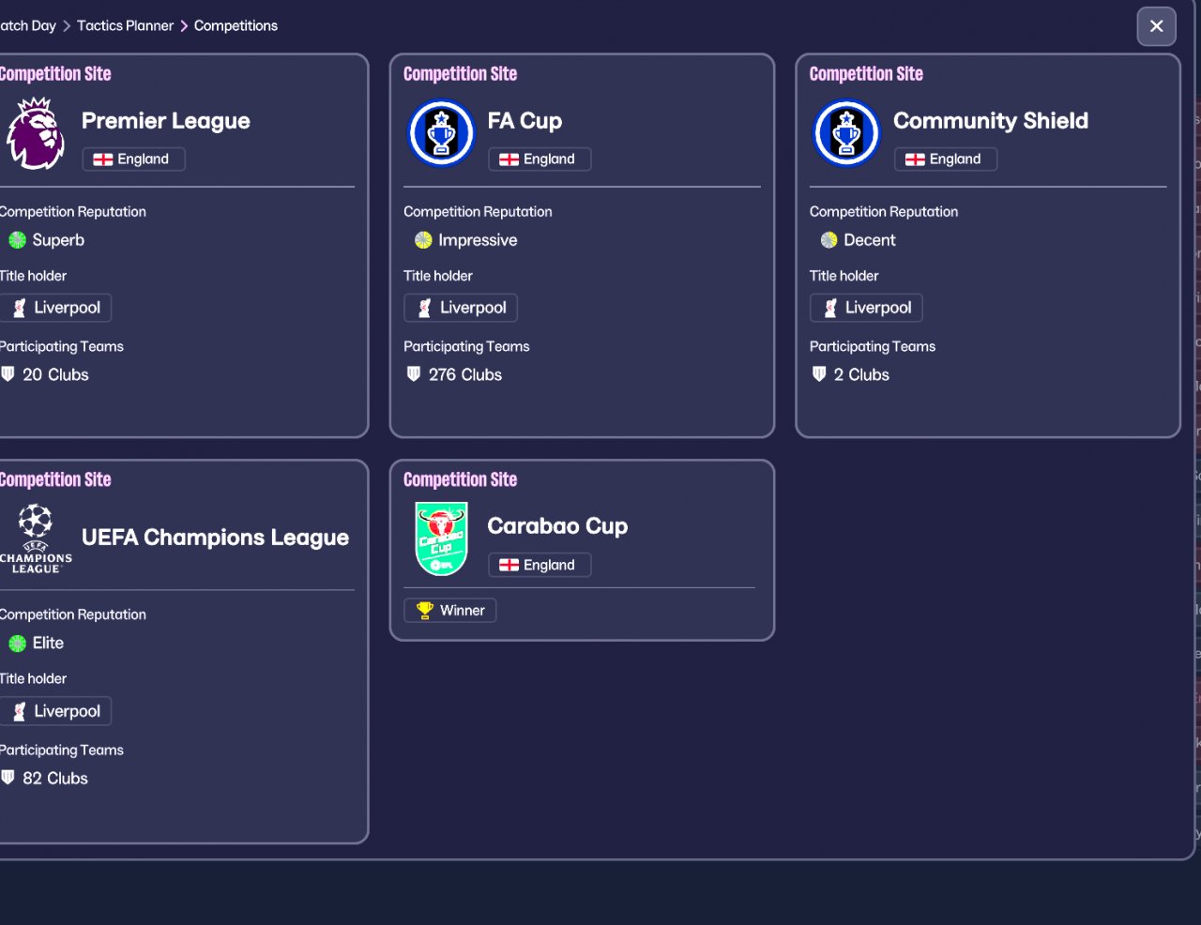Click the England tag under Carabao Cup
The image size is (1201, 925).
pos(540,565)
